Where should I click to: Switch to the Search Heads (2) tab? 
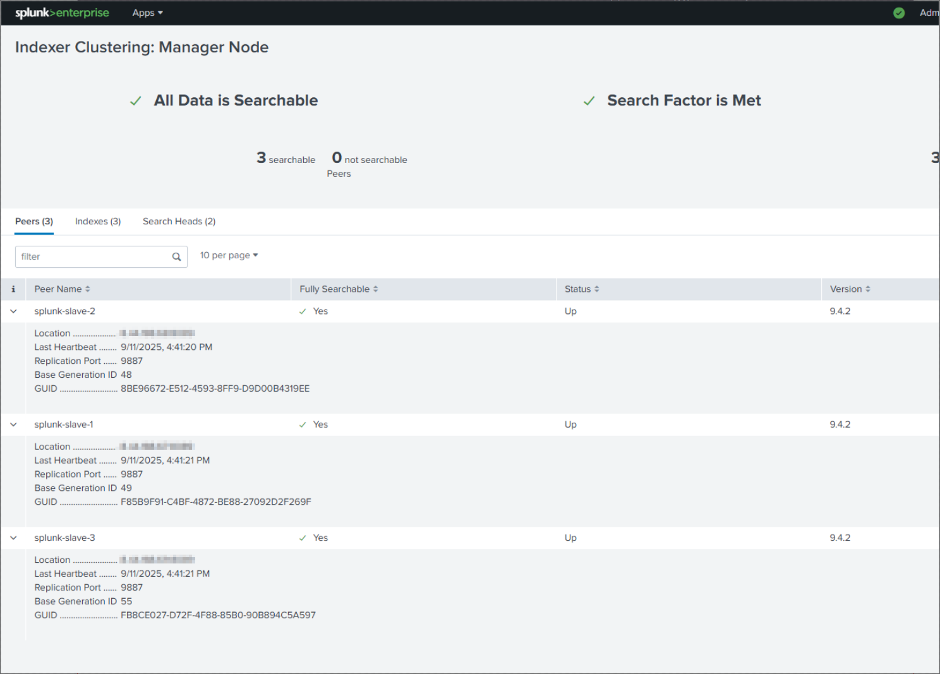(179, 221)
